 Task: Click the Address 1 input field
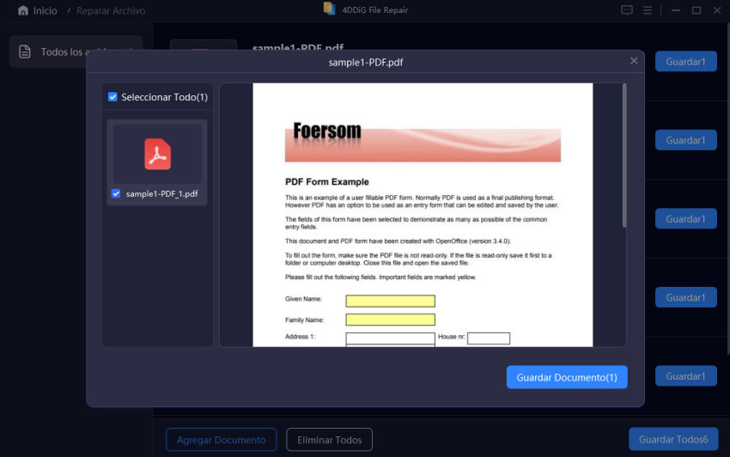click(x=390, y=338)
